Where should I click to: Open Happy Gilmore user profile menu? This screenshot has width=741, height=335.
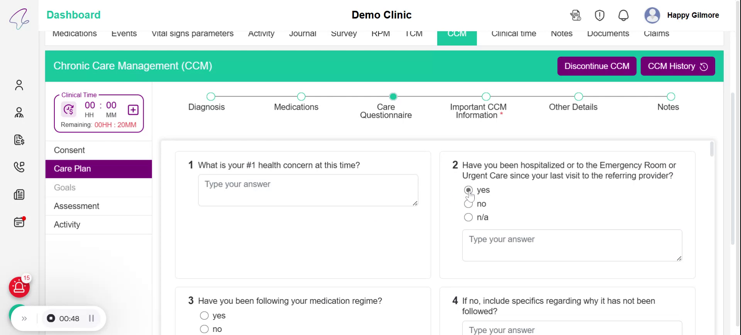pyautogui.click(x=682, y=15)
